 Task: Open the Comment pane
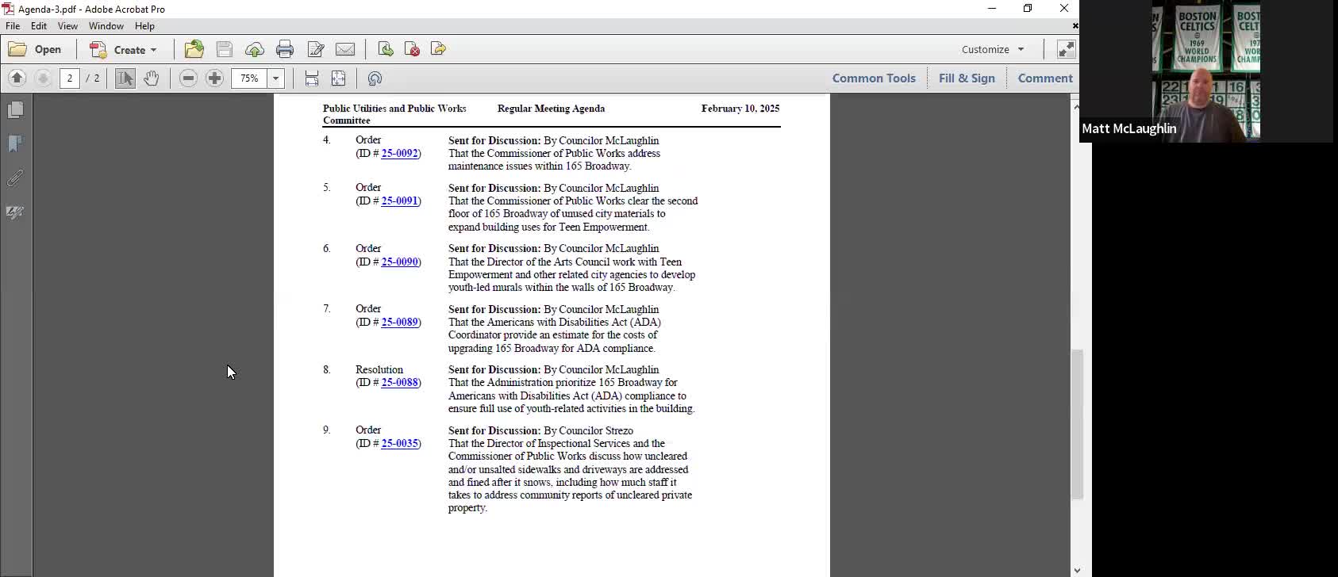pyautogui.click(x=1045, y=78)
